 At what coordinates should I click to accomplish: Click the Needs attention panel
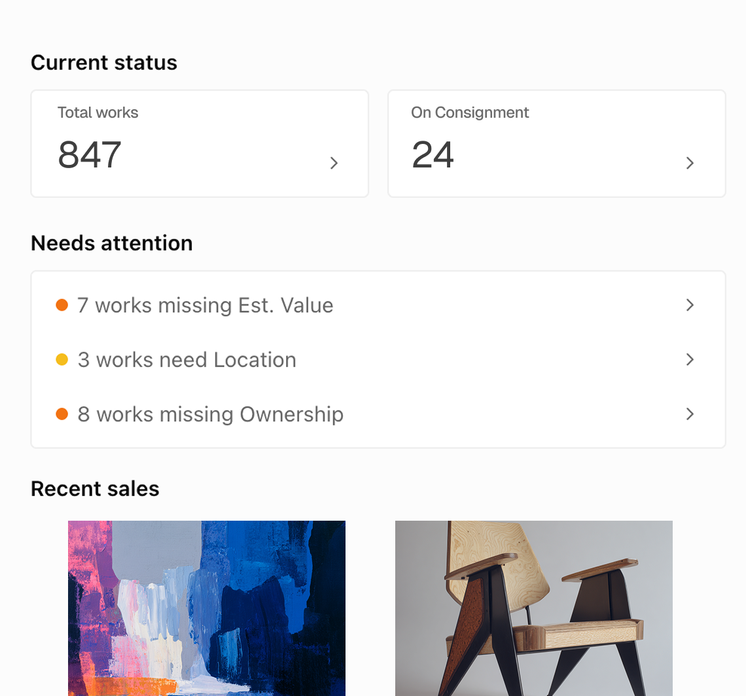(x=378, y=359)
